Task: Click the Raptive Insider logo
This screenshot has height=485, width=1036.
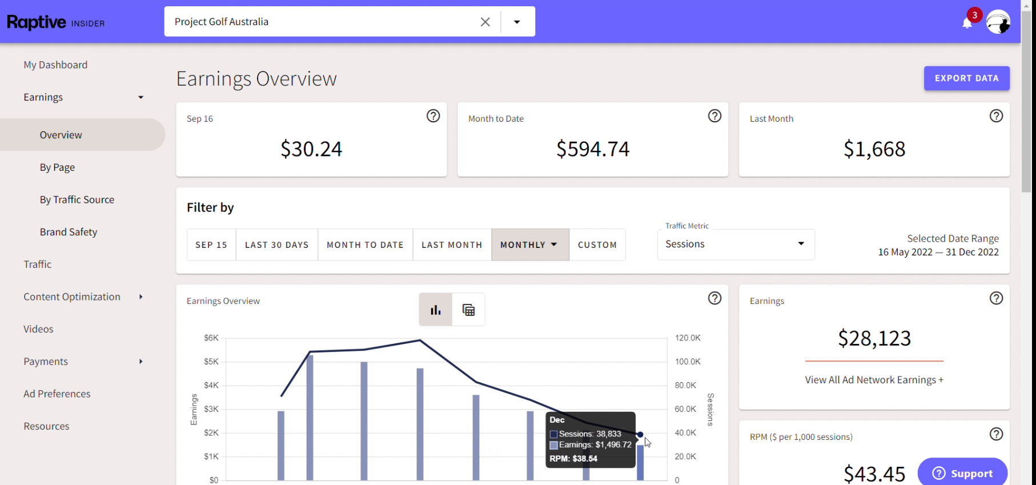Action: click(x=56, y=22)
